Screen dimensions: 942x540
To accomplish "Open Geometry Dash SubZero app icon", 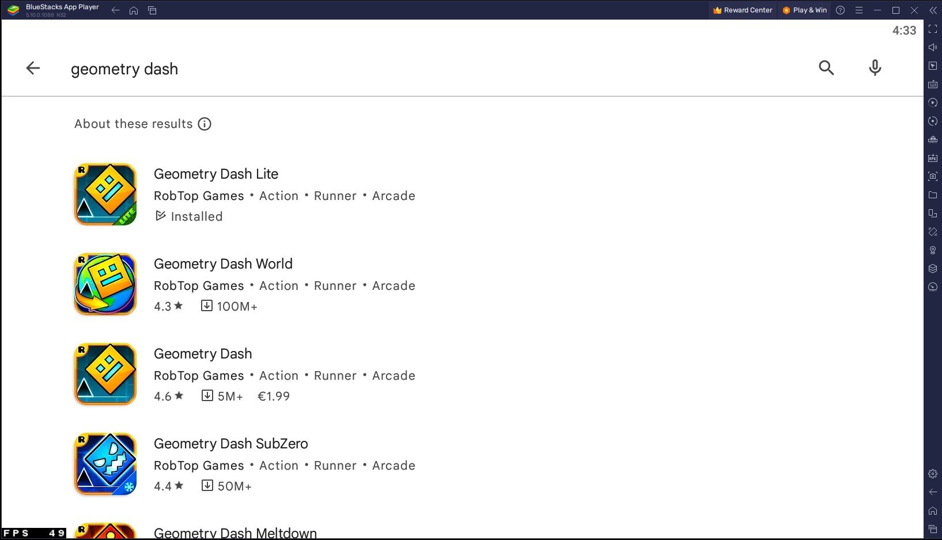I will coord(105,464).
